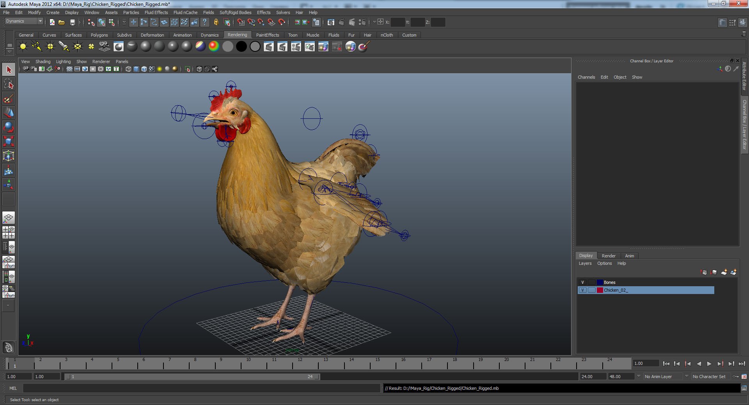The image size is (749, 405).
Task: Open animation preferences icon
Action: tap(744, 377)
